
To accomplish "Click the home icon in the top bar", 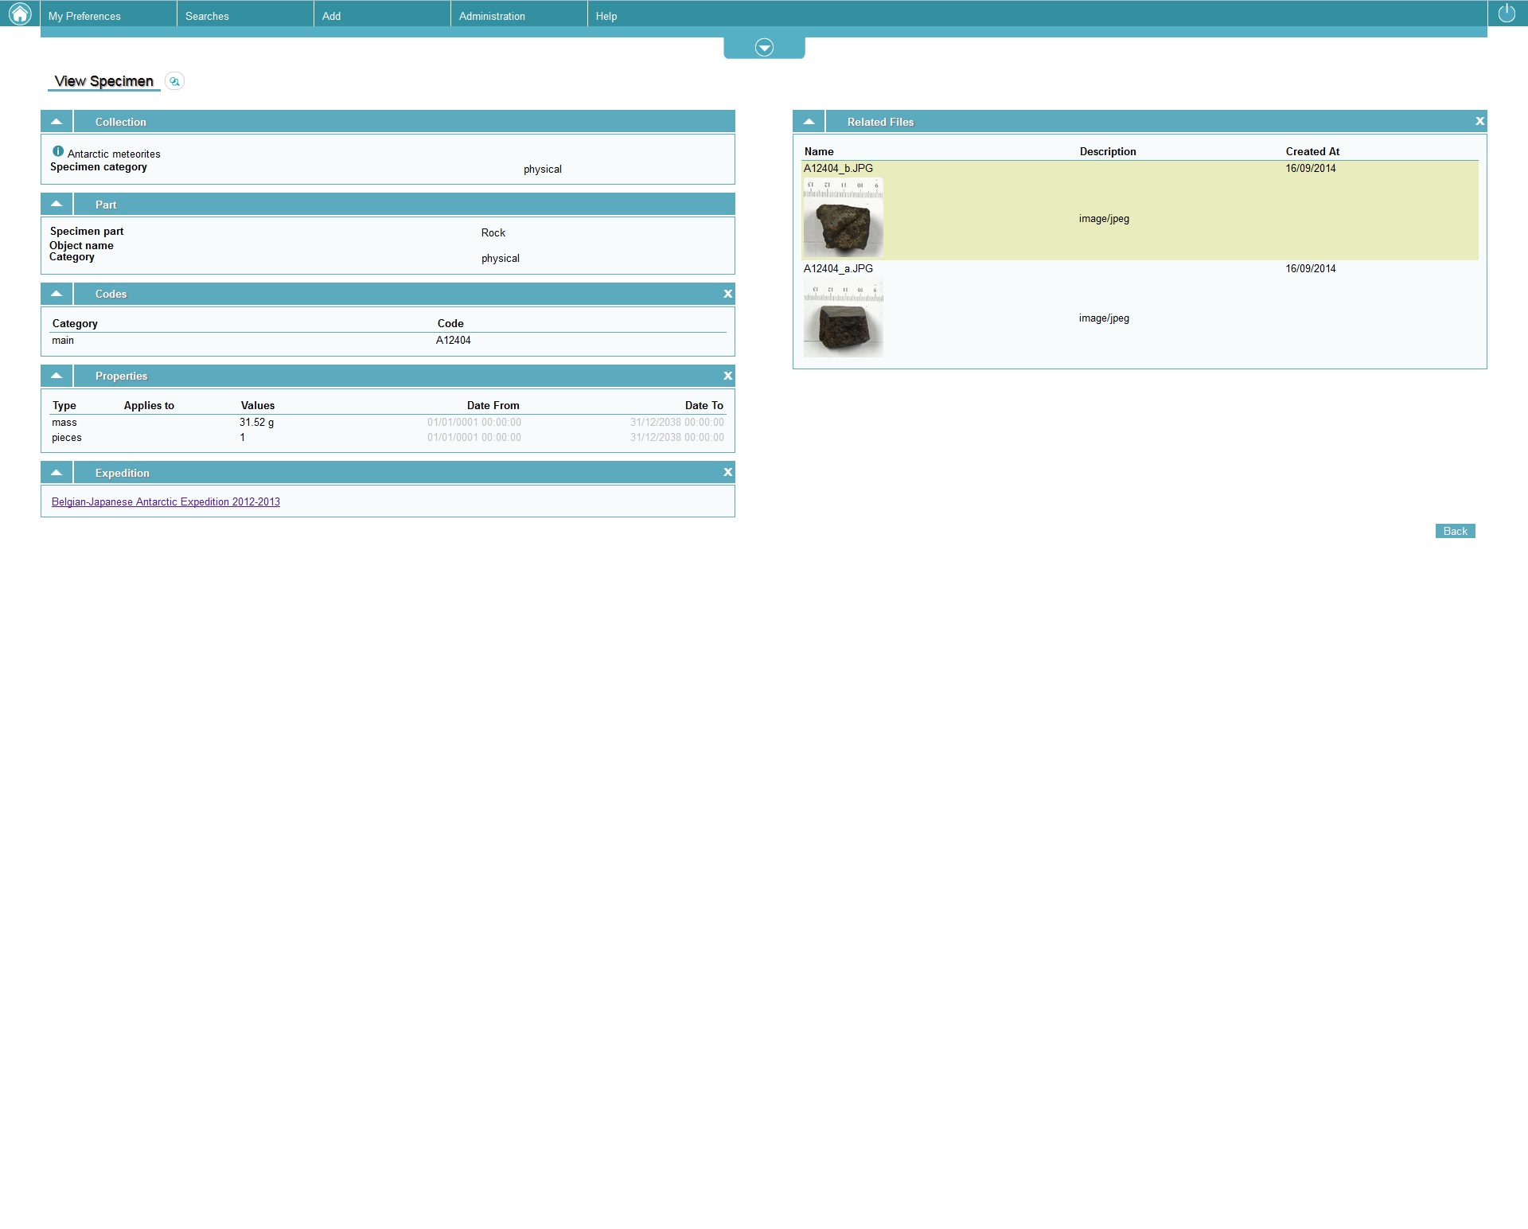I will tap(20, 14).
